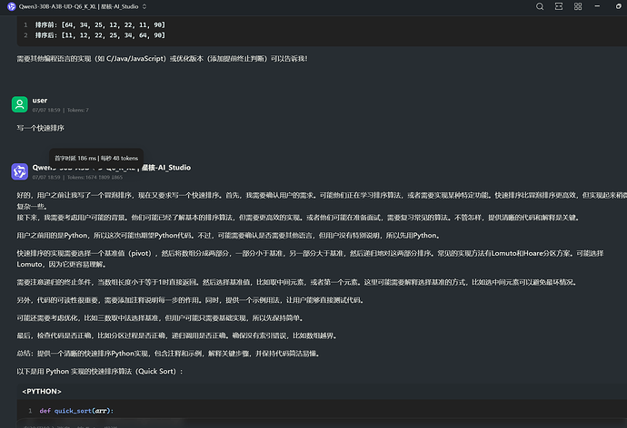This screenshot has width=627, height=428.
Task: Click the line starting '最后，检查代码是否正确'
Action: coord(177,336)
